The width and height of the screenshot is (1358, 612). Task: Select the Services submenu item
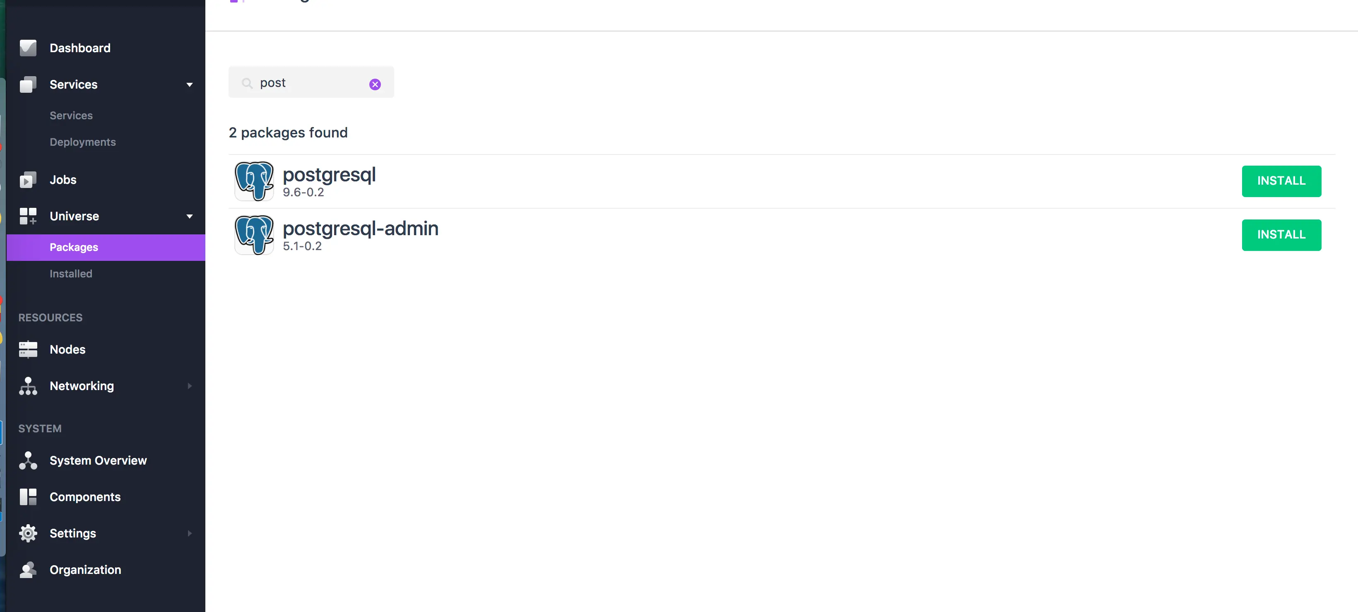coord(71,116)
